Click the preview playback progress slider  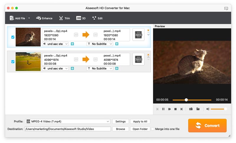[192, 100]
